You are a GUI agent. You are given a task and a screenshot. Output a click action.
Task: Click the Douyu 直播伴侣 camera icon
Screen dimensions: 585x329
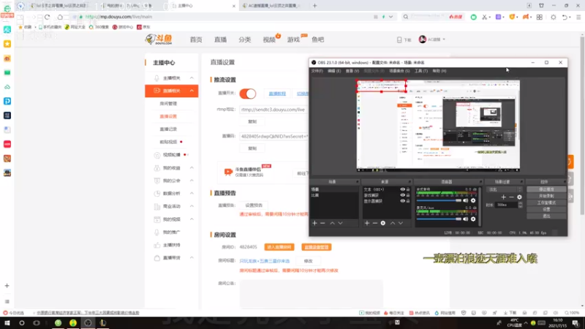(x=228, y=172)
